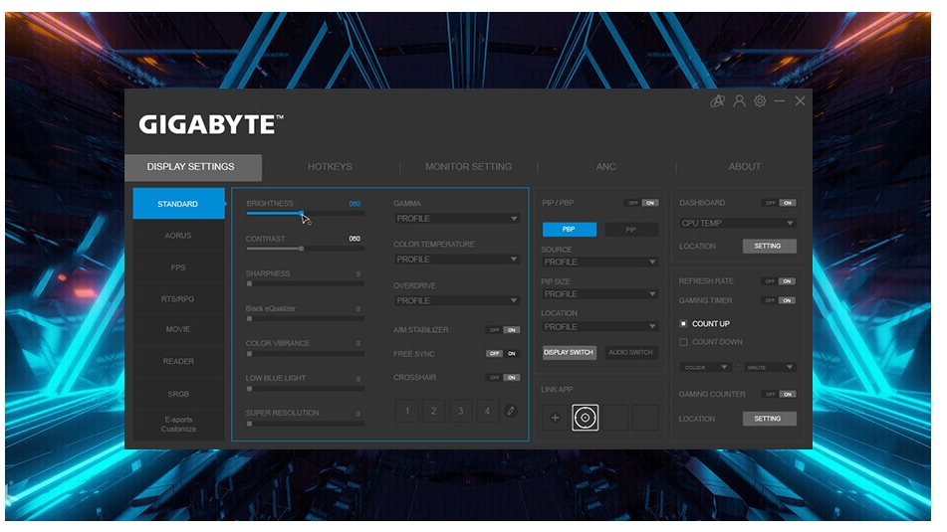
Task: Select the E-sports Customize mode
Action: (178, 424)
